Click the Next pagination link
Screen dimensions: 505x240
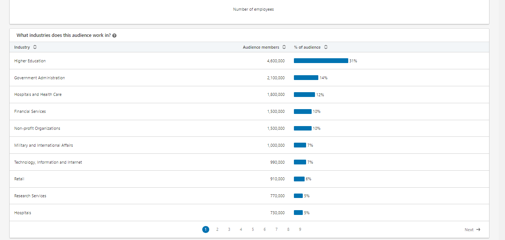[469, 230]
